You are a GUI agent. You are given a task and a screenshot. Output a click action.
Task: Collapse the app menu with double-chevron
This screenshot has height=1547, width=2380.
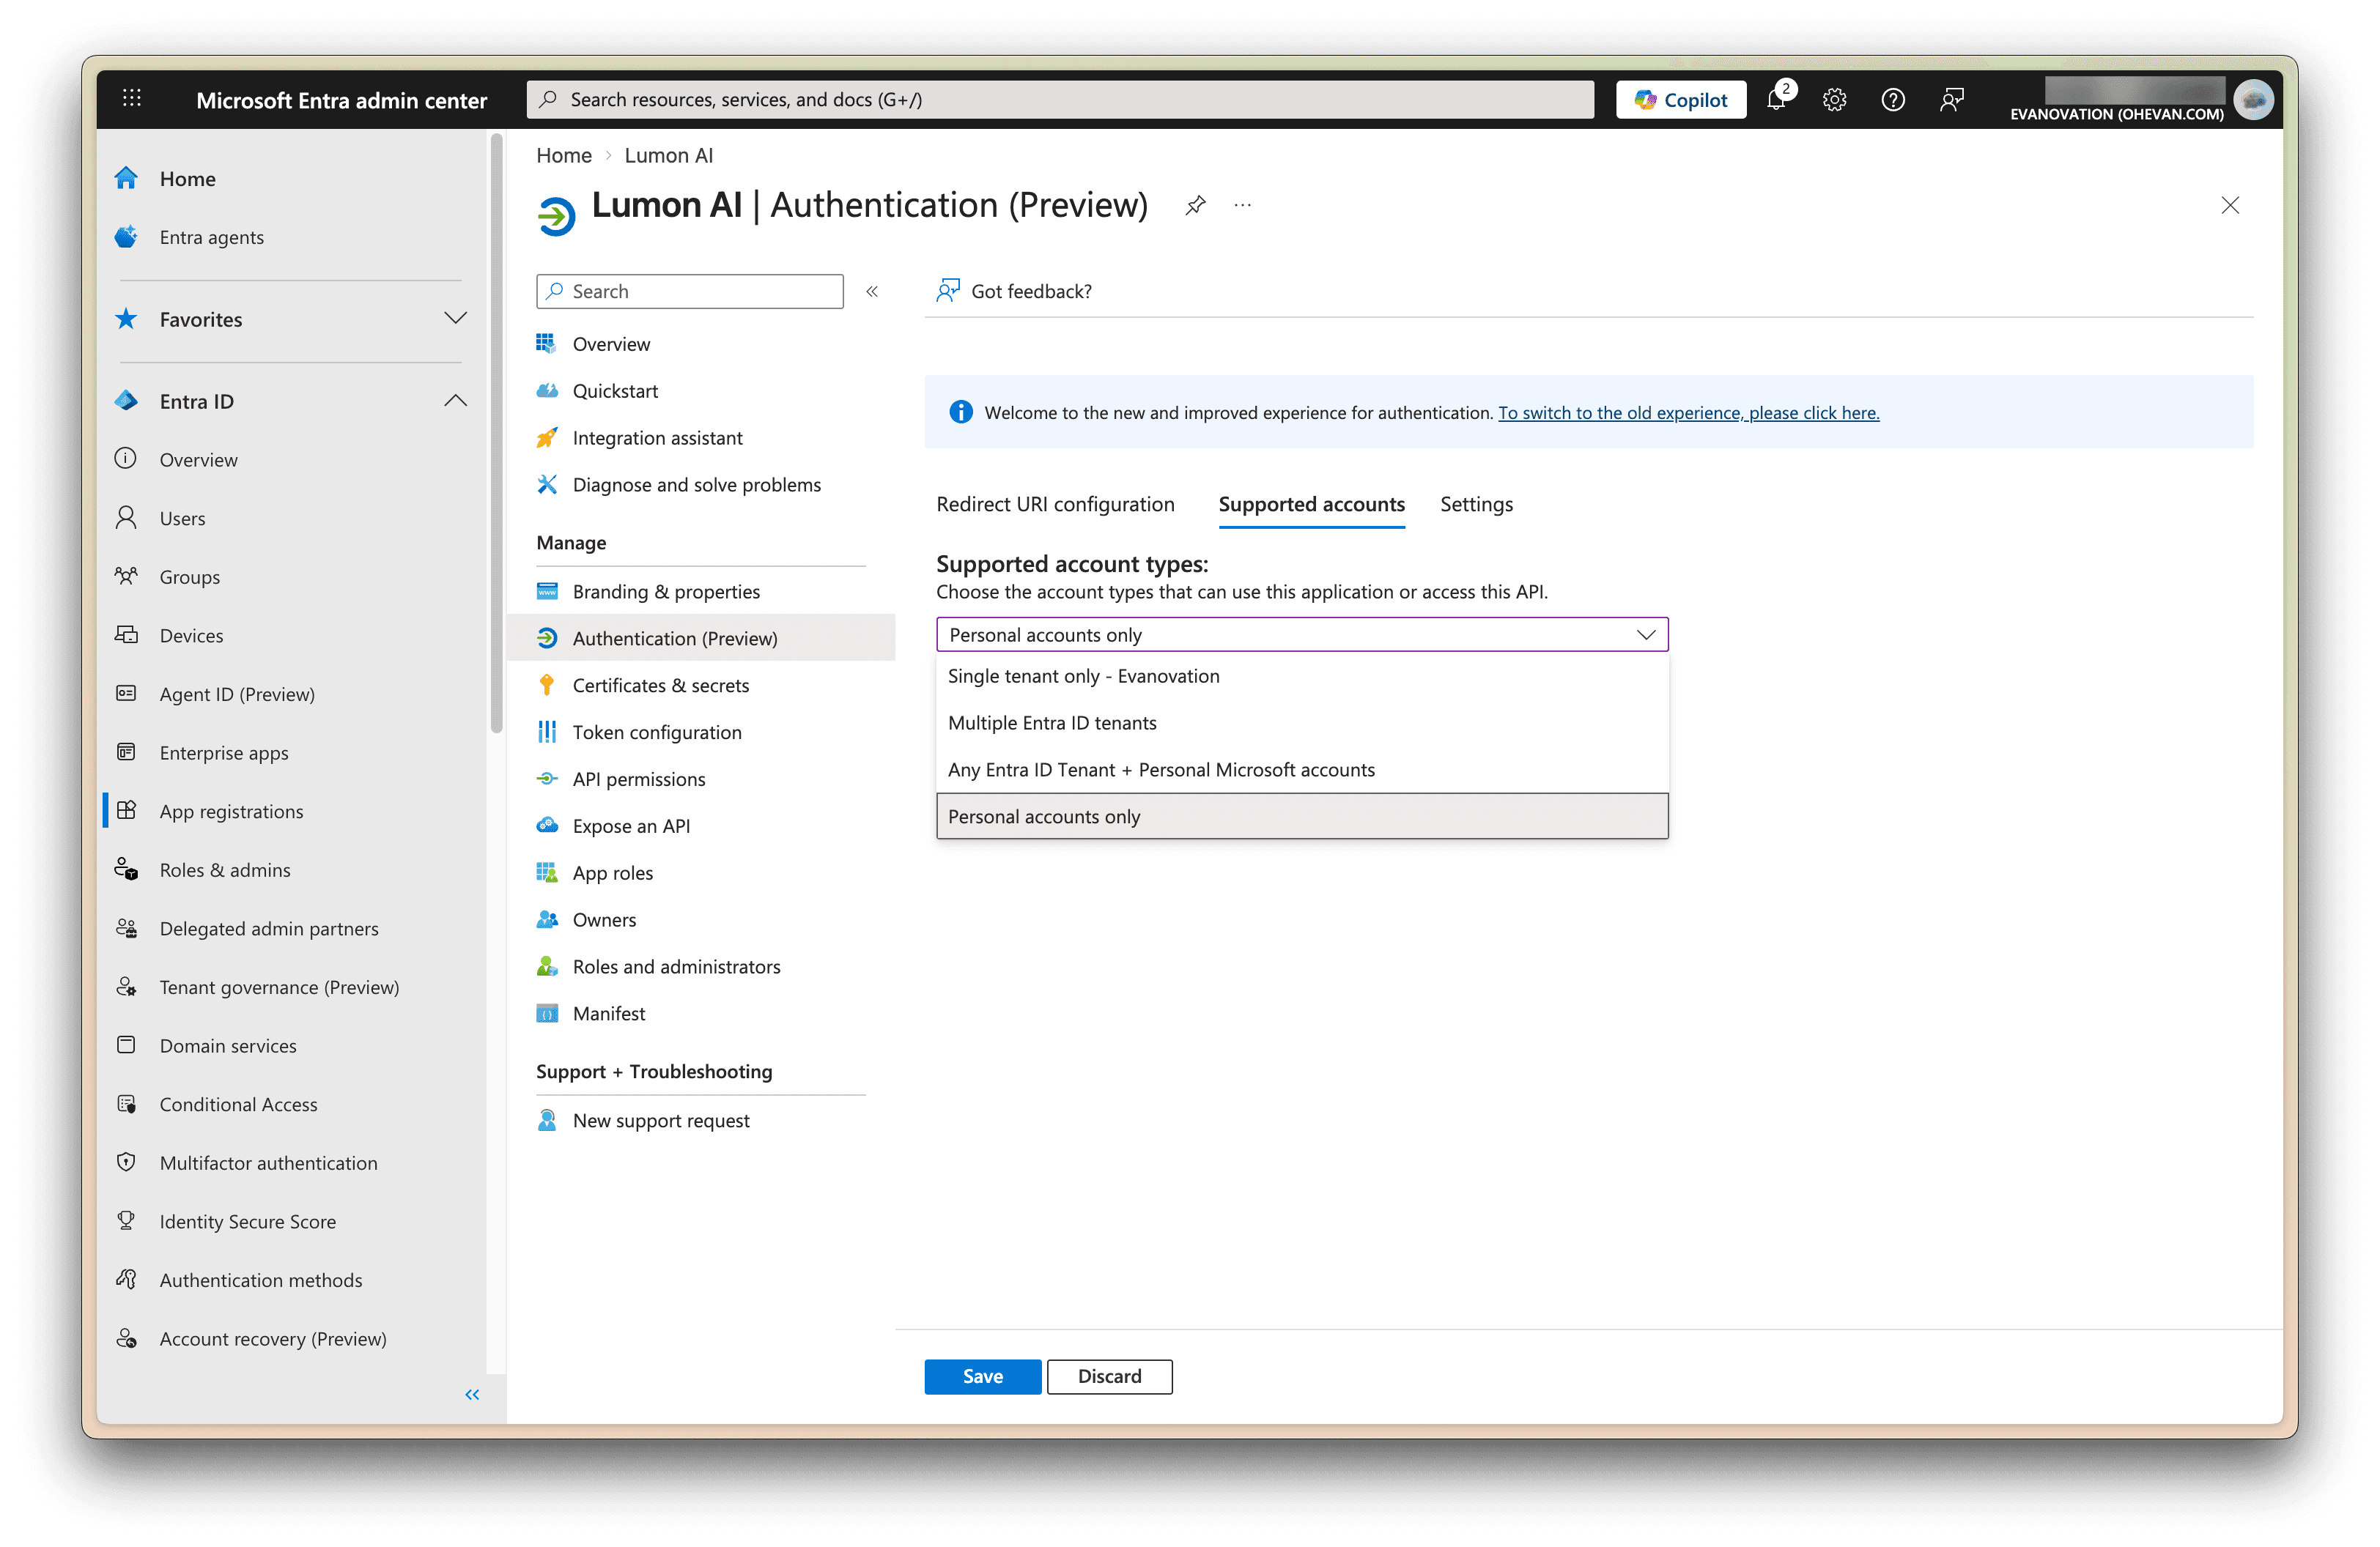(872, 292)
